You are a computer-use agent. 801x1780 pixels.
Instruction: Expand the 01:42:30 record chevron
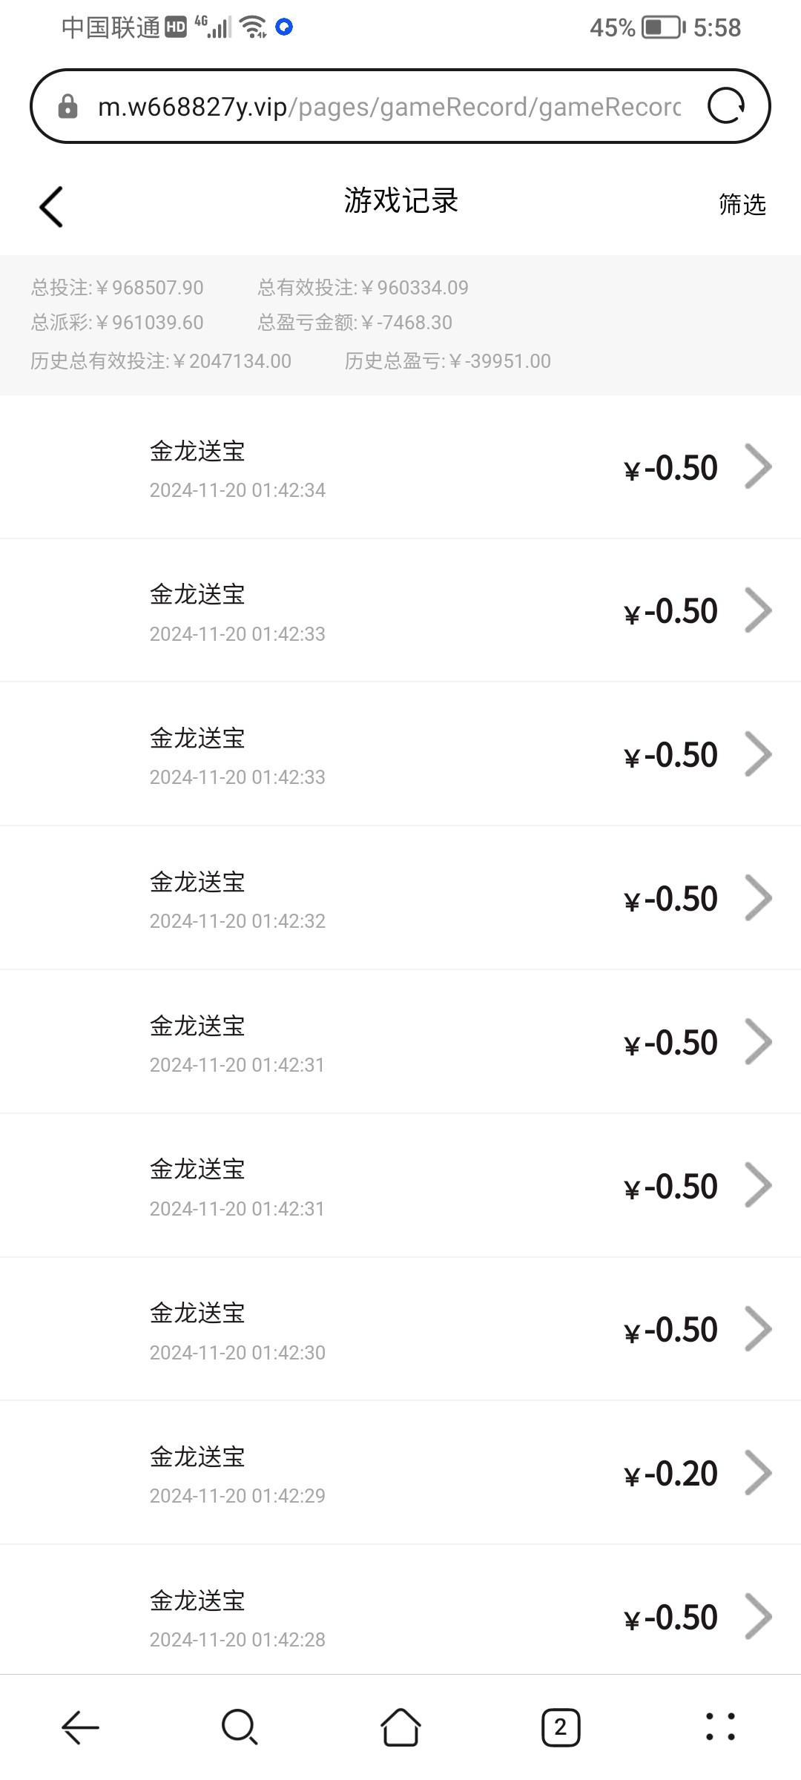click(x=758, y=1329)
